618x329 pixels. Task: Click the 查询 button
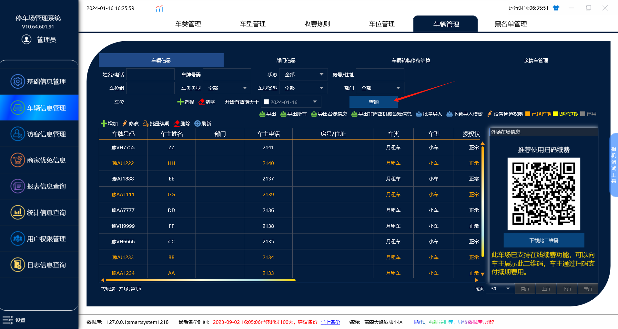[x=374, y=102]
